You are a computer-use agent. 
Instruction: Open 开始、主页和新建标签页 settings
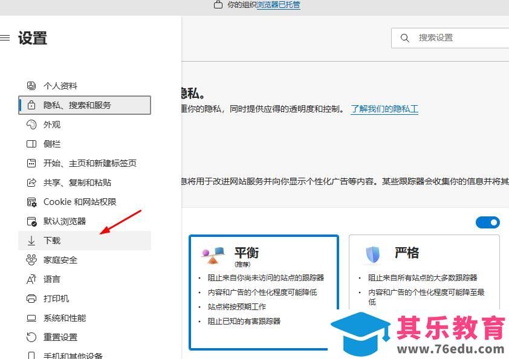pos(89,163)
